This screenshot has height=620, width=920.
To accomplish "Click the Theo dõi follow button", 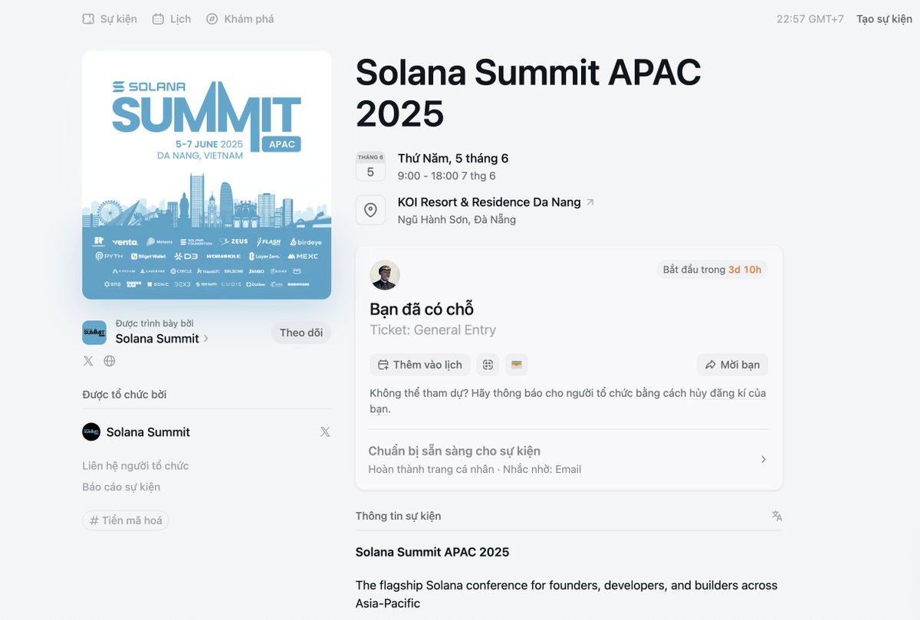I will click(301, 333).
